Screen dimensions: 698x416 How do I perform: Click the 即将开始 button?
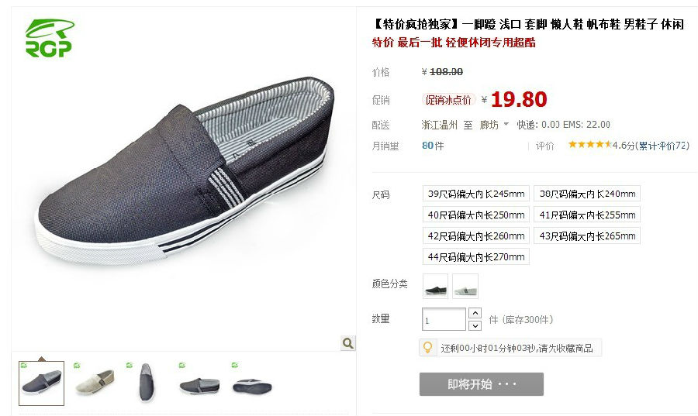481,384
